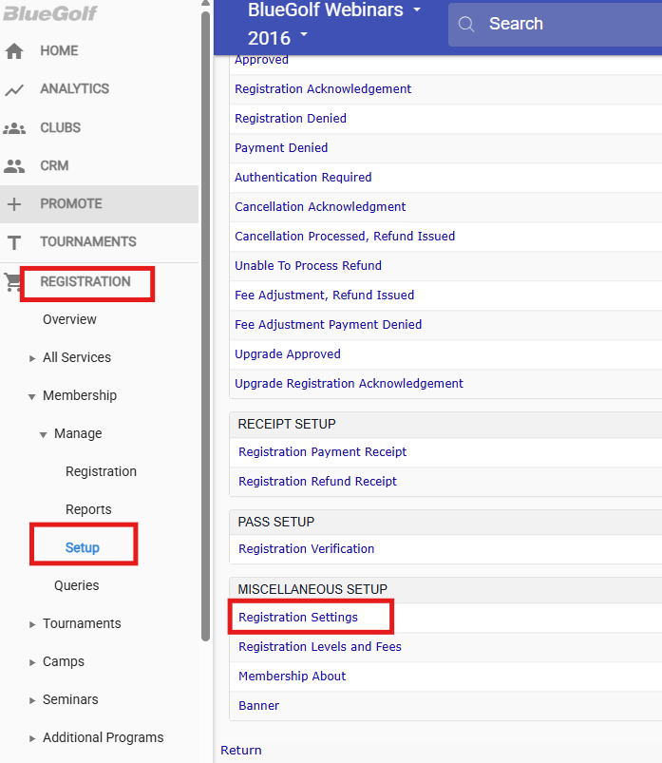This screenshot has height=763, width=662.
Task: Open Fee Adjustment, Refund Issued link
Action: coord(325,295)
